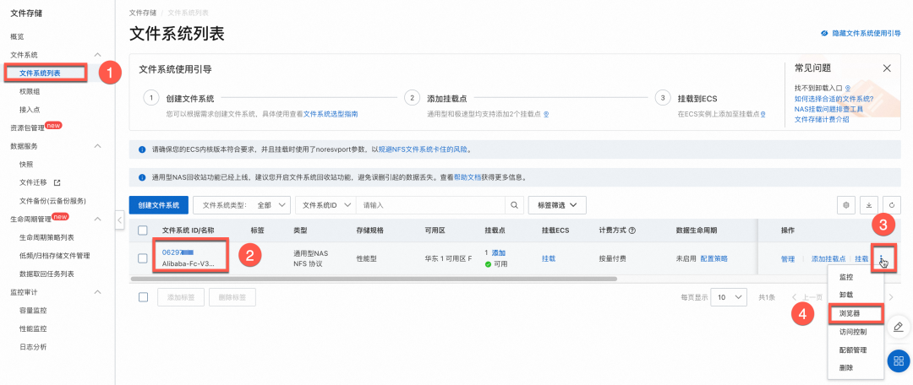Open 资源包管理 in the sidebar
This screenshot has height=385, width=913.
click(27, 128)
